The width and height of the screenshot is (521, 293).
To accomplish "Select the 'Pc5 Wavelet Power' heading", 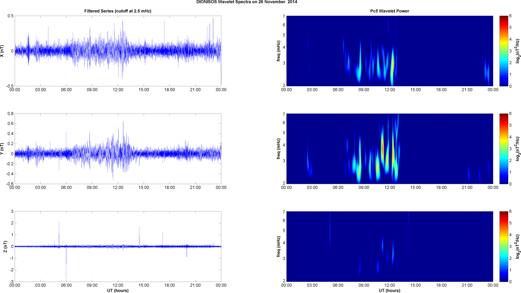I will (389, 11).
